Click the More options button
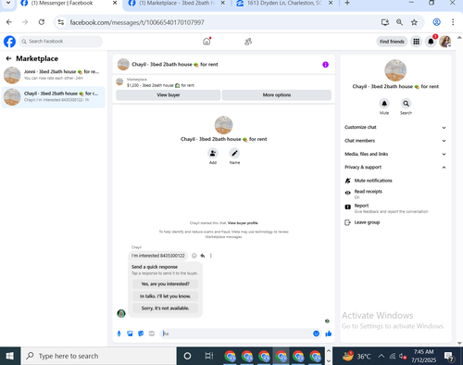This screenshot has width=463, height=365. tap(277, 94)
